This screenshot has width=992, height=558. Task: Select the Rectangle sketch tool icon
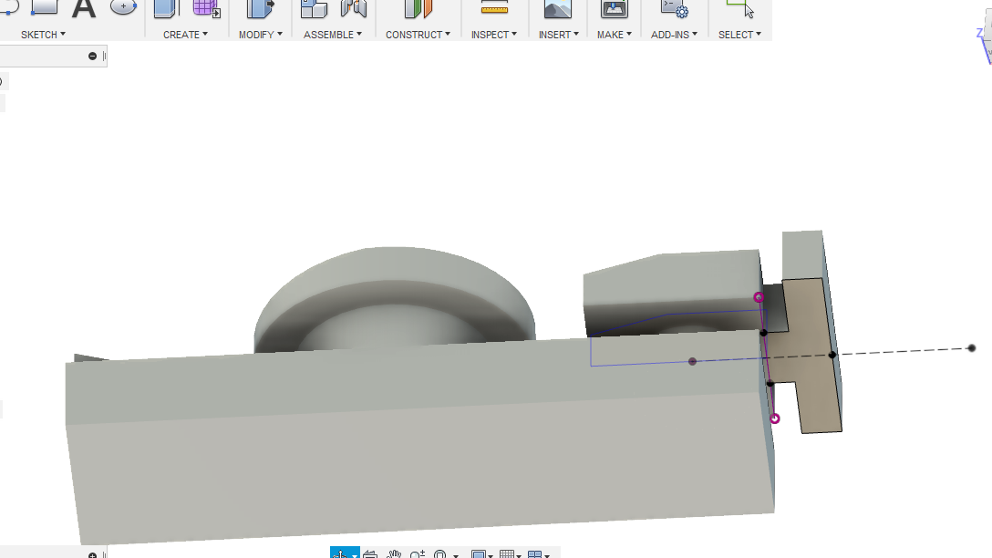(x=45, y=7)
